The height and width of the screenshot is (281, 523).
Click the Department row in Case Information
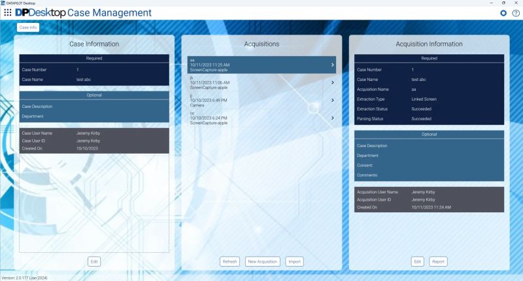94,116
